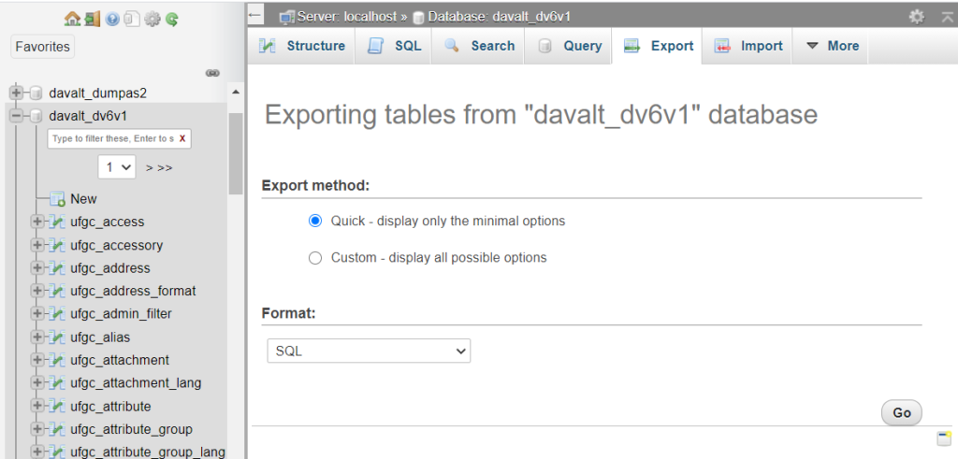Open the phpMyAdmin Home icon
958x459 pixels.
pyautogui.click(x=72, y=20)
